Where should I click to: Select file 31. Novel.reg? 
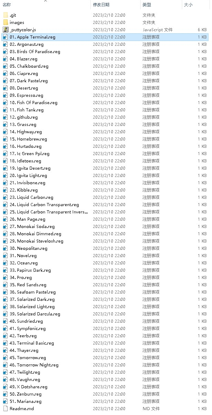pos(23,255)
